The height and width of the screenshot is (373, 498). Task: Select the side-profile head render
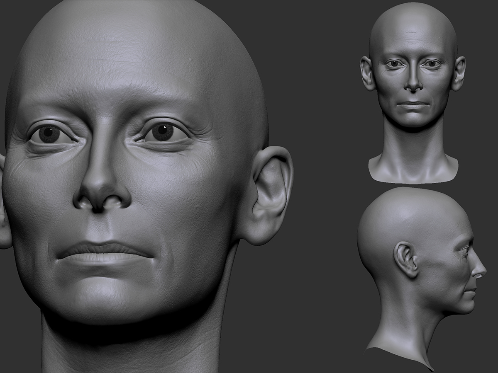coord(422,279)
